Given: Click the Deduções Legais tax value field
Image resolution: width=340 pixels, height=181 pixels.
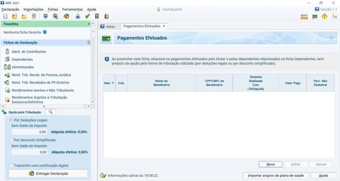Looking at the screenshot, I should 30,132.
